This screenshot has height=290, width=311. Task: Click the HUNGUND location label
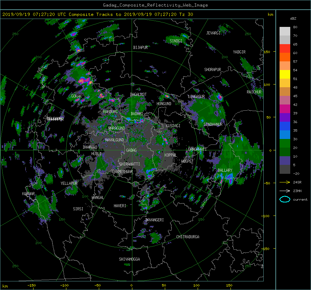(x=164, y=103)
